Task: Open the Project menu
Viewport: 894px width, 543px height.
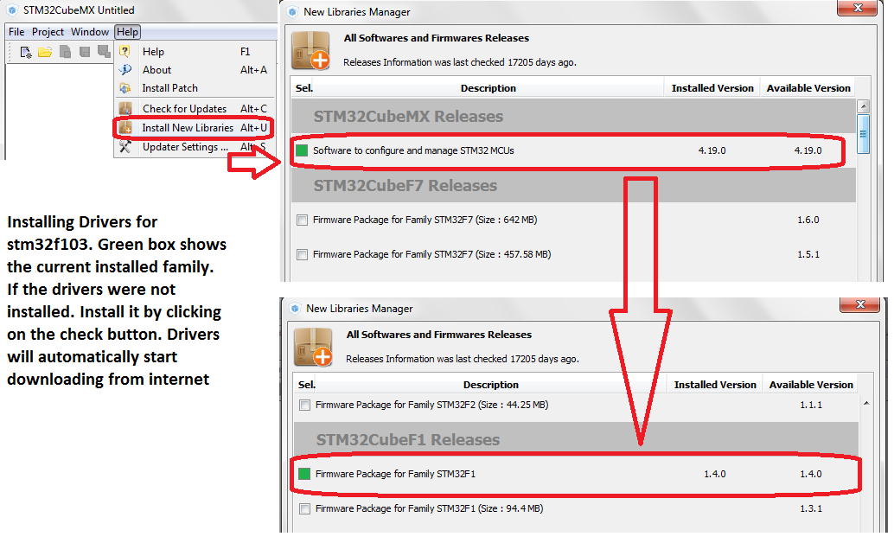Action: 48,32
